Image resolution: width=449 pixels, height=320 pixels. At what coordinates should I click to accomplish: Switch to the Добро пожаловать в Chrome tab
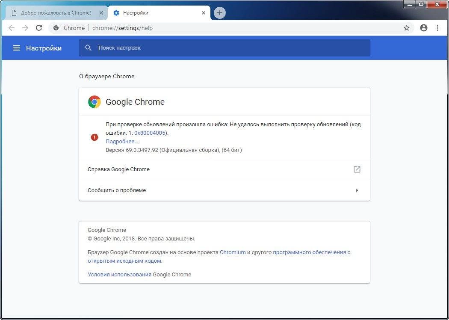tap(56, 13)
